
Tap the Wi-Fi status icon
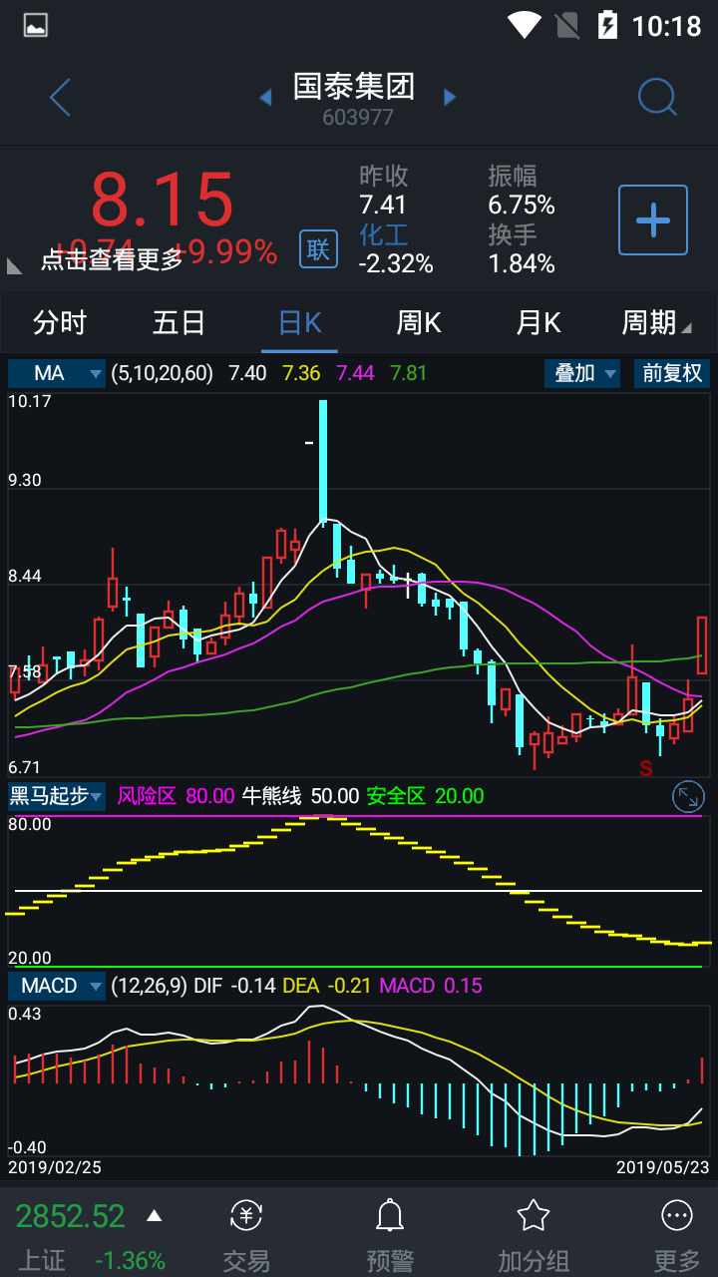524,25
